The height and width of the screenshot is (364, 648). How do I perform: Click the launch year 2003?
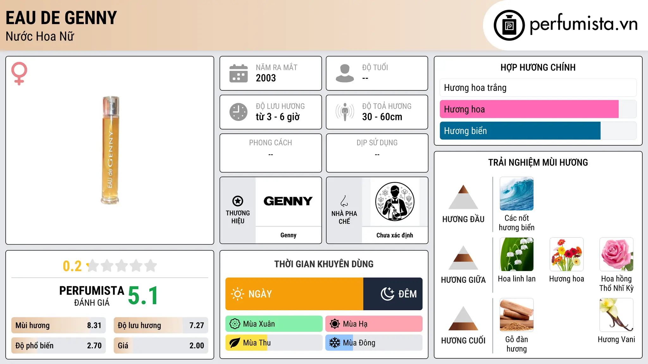[266, 78]
